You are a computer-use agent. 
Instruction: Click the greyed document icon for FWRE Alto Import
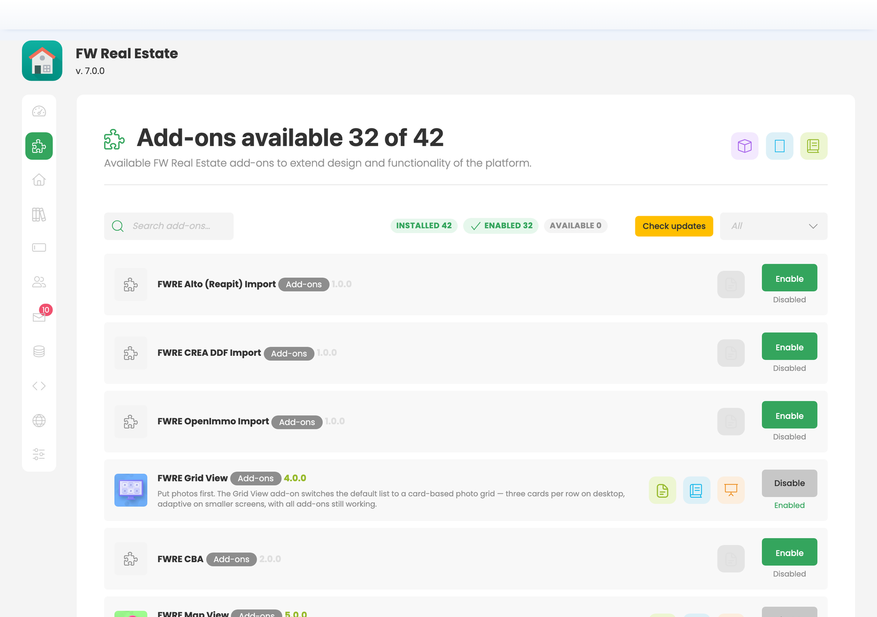click(x=731, y=285)
